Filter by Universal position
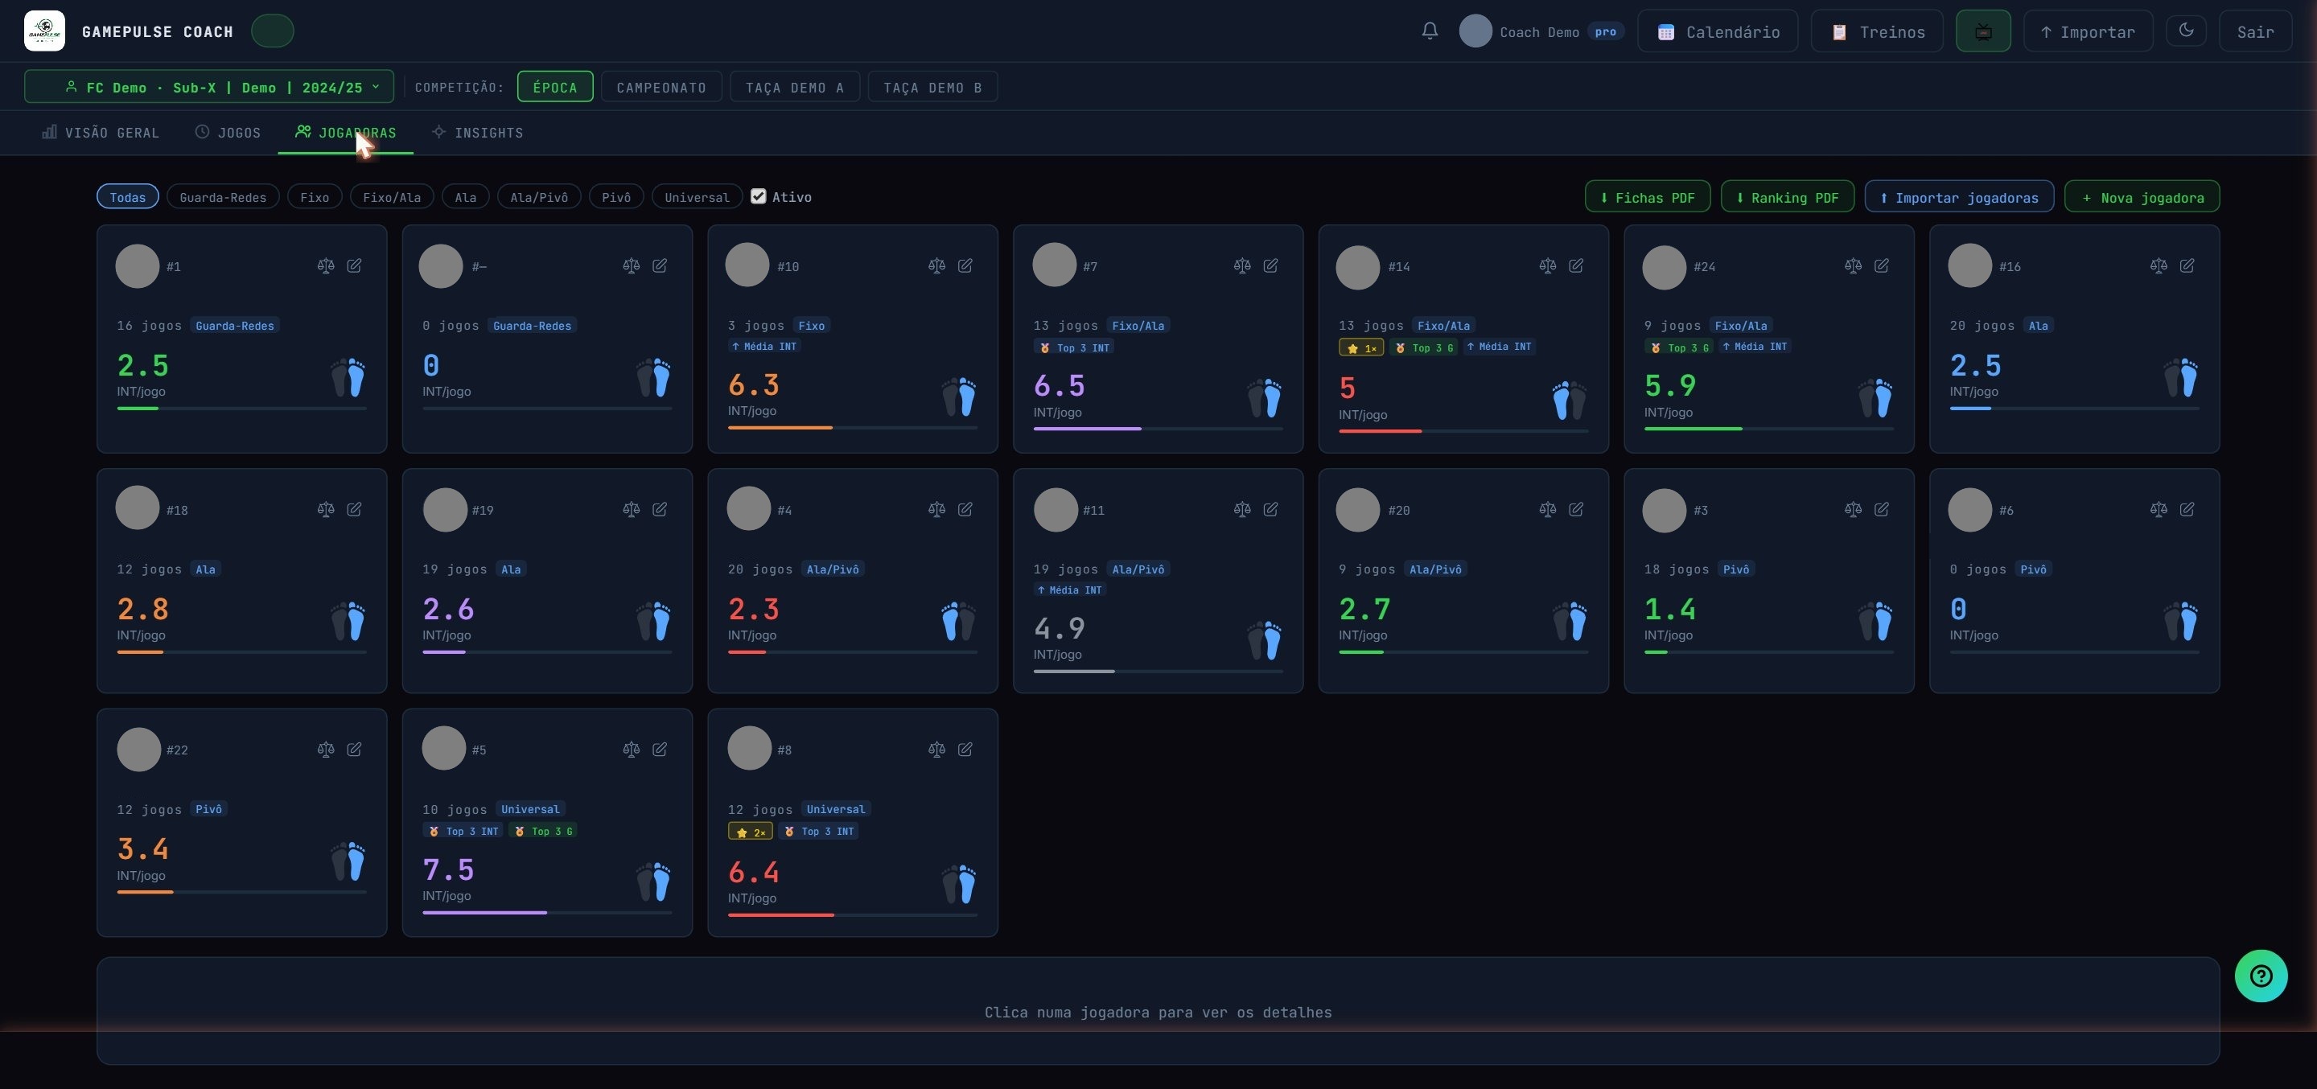This screenshot has width=2317, height=1089. point(697,197)
